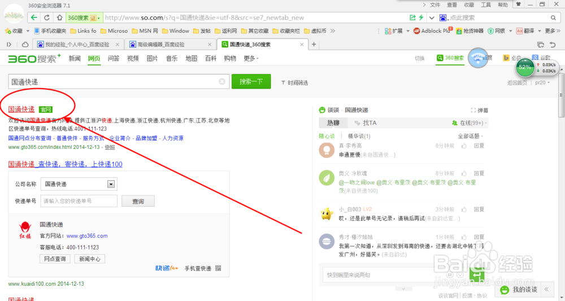This screenshot has width=565, height=301.
Task: Open the Links fo bookmark folder
Action: pyautogui.click(x=83, y=31)
